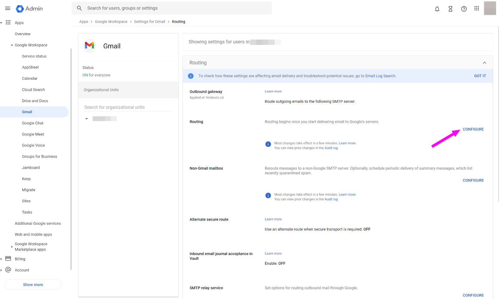The width and height of the screenshot is (499, 299).
Task: Open Google Voice in sidebar
Action: coord(33,145)
